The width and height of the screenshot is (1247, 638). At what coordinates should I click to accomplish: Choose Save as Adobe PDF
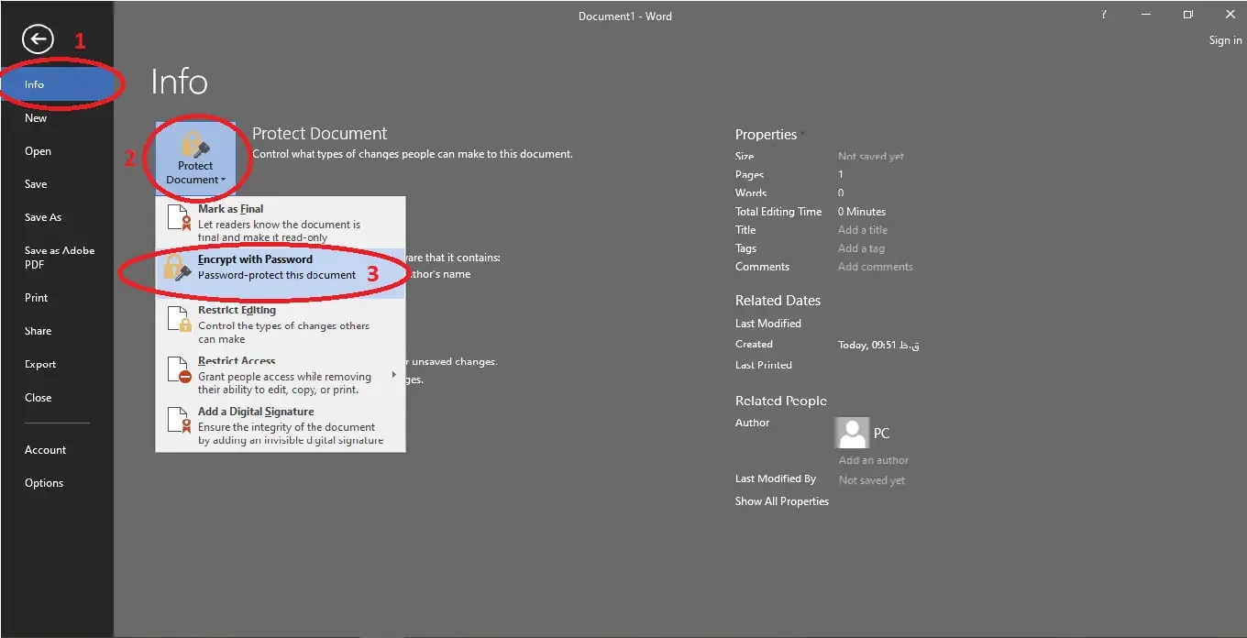[x=60, y=258]
